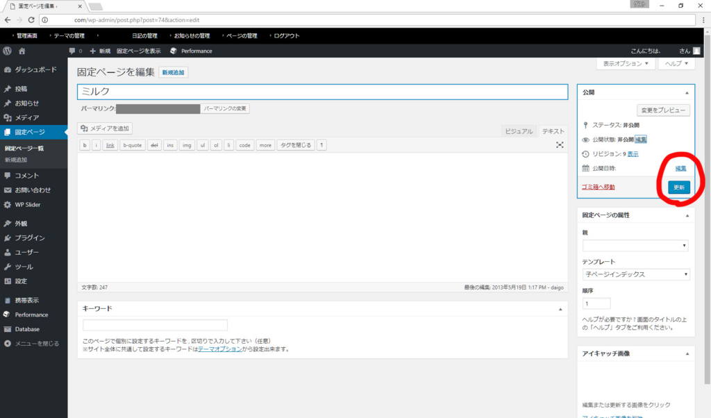Open the 表示オプション dropdown

(x=626, y=63)
